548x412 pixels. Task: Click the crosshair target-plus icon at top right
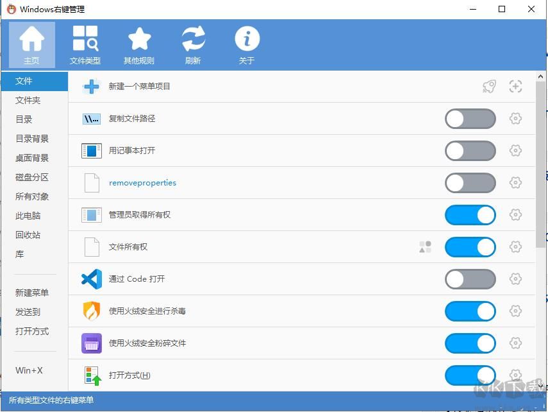515,86
